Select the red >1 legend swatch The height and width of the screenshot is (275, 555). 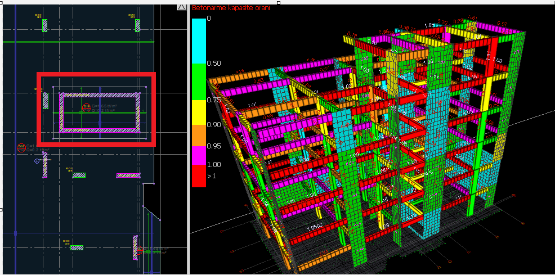pos(199,175)
